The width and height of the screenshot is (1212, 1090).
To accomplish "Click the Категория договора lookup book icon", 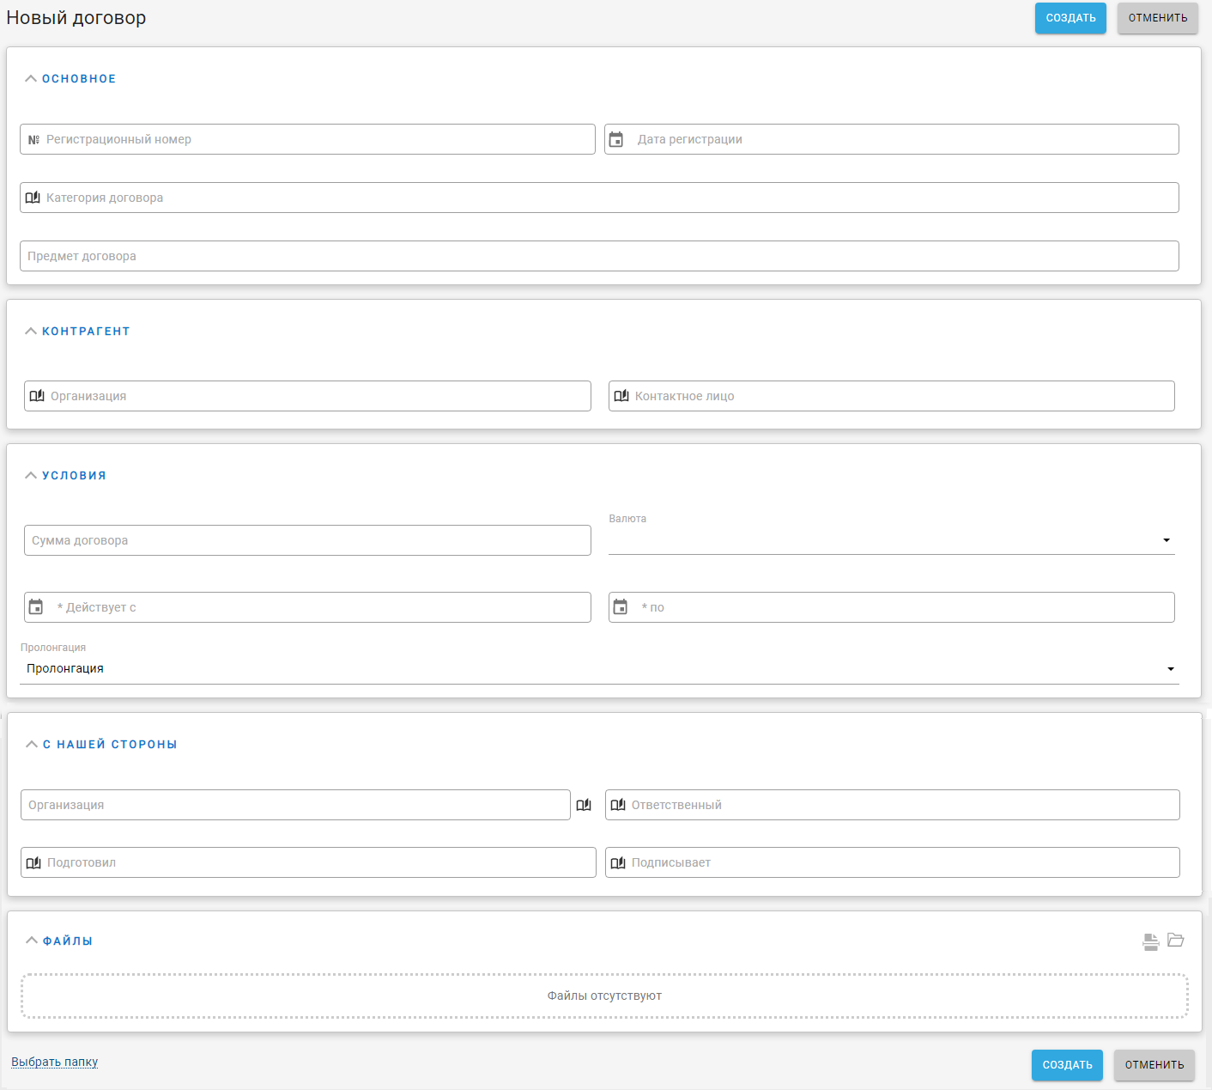I will pyautogui.click(x=33, y=198).
